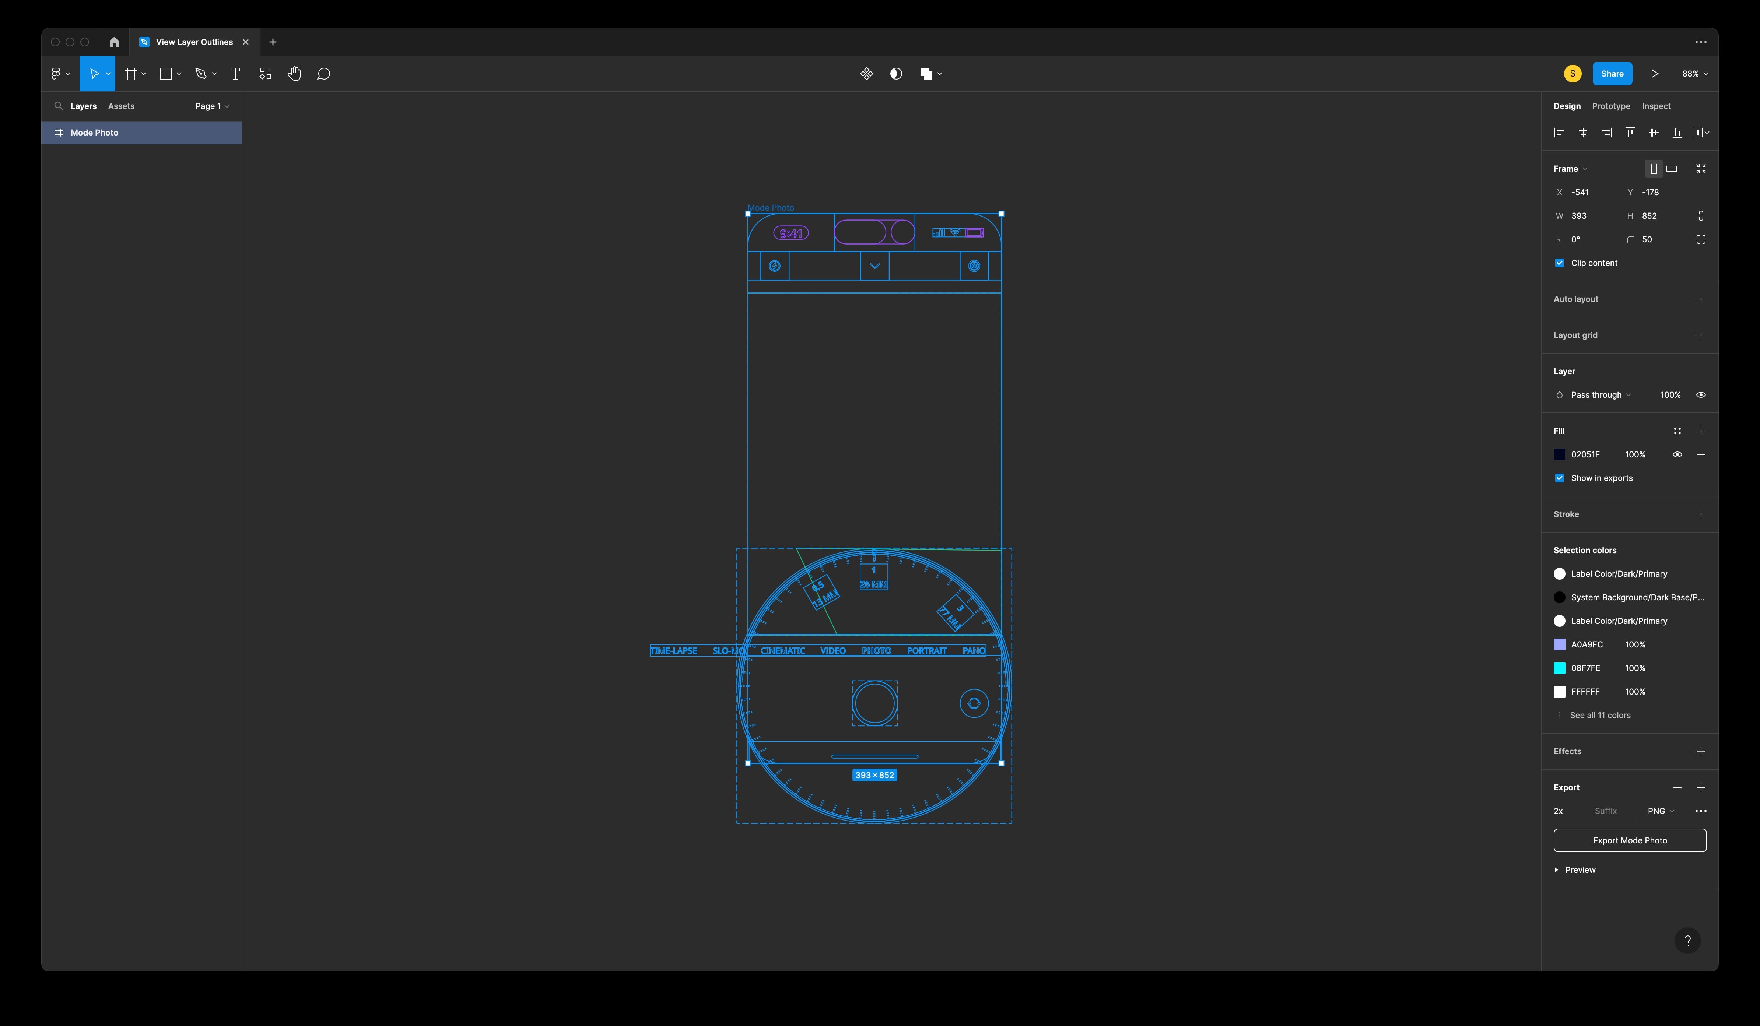Open the PNG export format dropdown
Viewport: 1760px width, 1026px height.
click(1661, 811)
